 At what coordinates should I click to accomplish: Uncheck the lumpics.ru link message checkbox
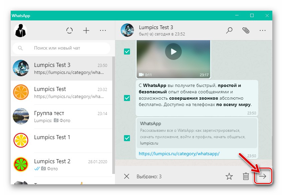point(127,138)
